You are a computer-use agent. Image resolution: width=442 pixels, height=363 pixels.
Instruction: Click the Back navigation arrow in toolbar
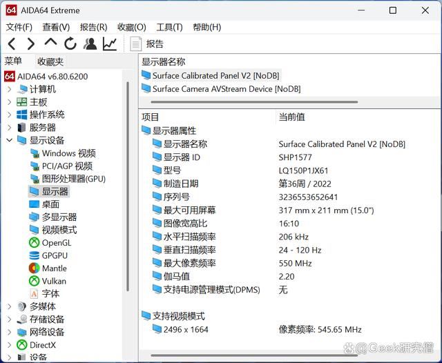pyautogui.click(x=12, y=44)
